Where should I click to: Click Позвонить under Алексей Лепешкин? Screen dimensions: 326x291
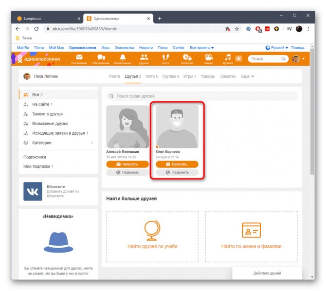(127, 172)
